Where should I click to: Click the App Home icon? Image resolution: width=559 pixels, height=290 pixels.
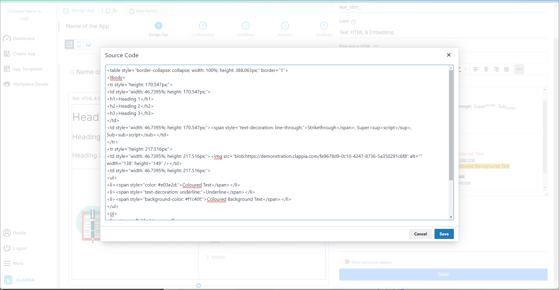[x=132, y=11]
